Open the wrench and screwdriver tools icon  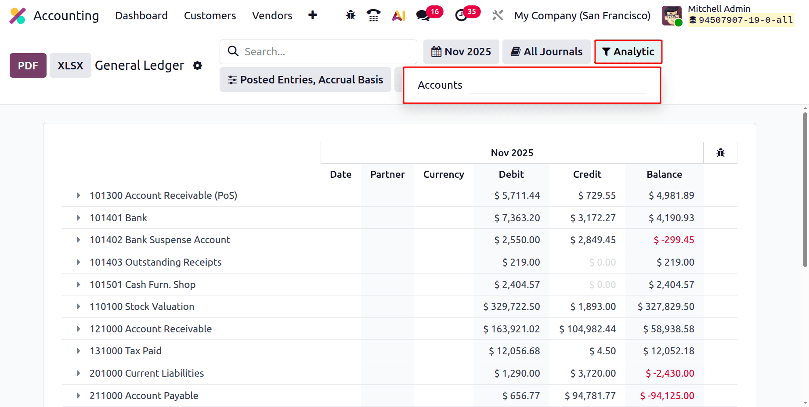(x=498, y=15)
